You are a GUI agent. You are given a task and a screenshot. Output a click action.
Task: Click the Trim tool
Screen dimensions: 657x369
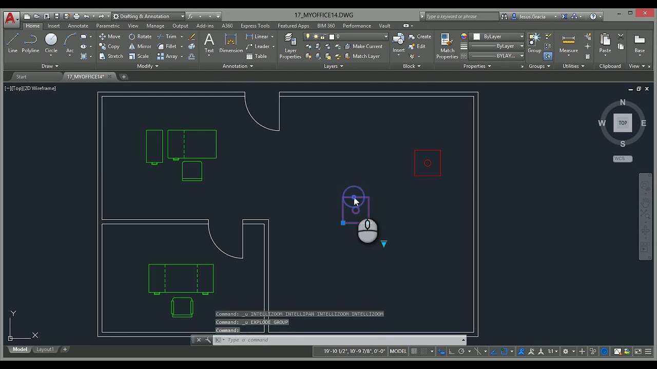(167, 36)
